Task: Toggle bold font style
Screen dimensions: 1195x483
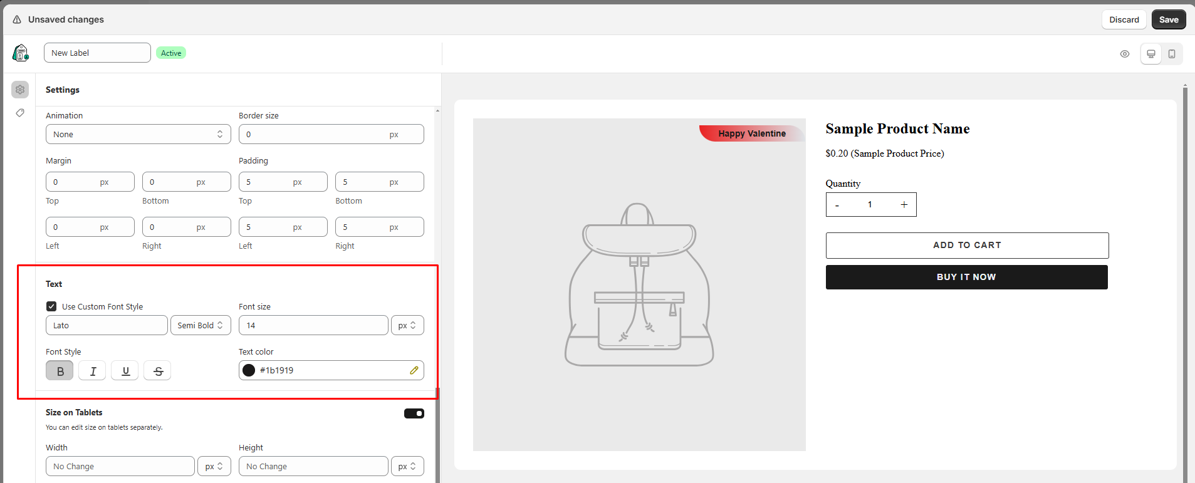Action: (60, 371)
